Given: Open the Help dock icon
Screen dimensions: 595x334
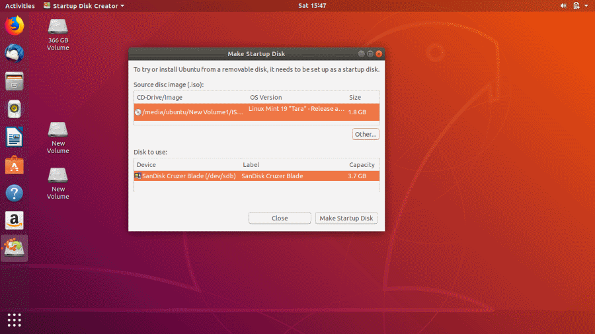Looking at the screenshot, I should 15,193.
